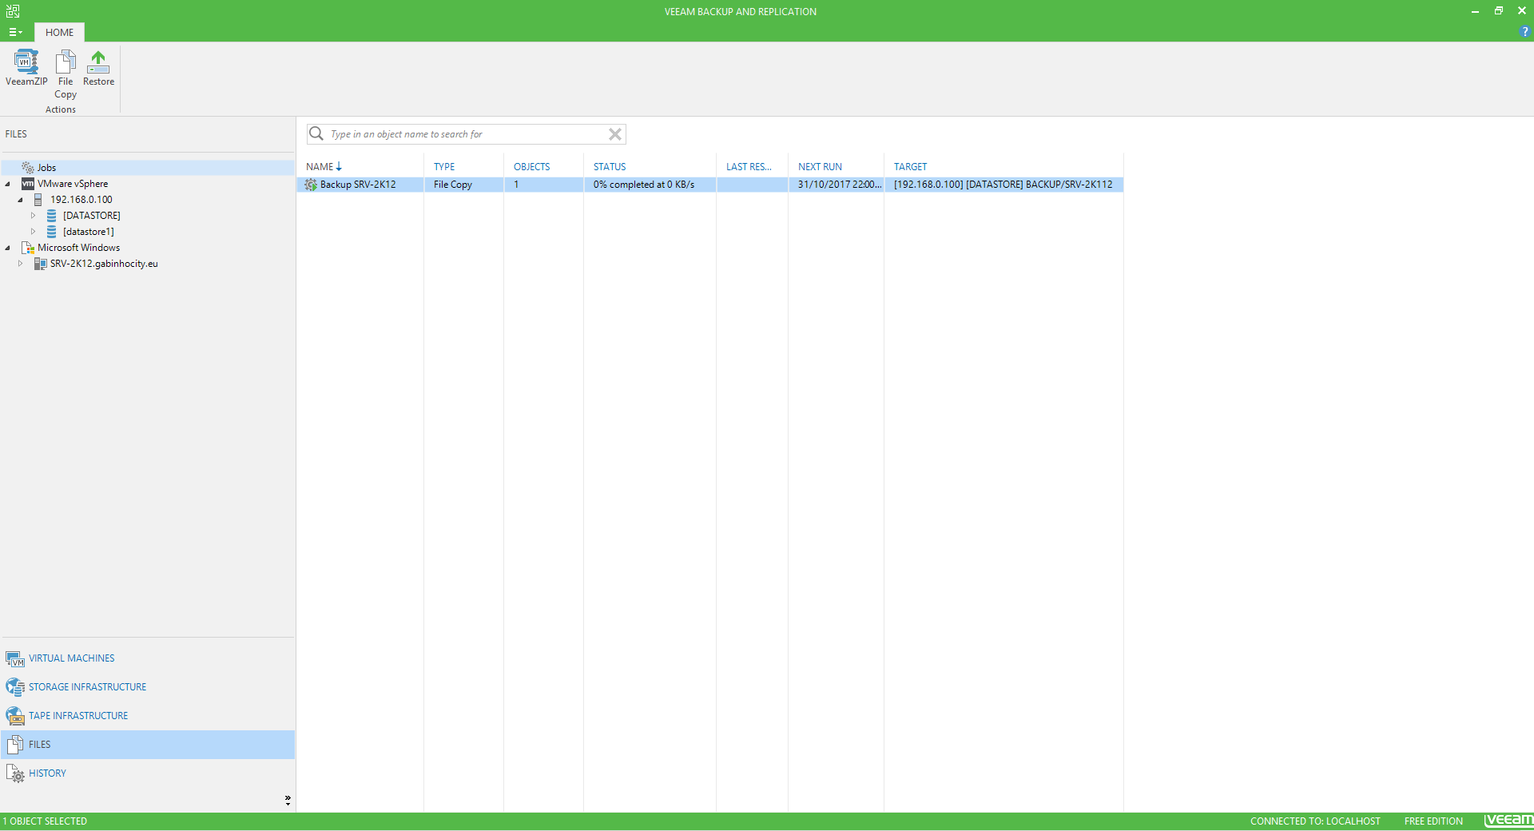Screen dimensions: 1534x831
Task: Clear the search box with the X
Action: click(x=615, y=134)
